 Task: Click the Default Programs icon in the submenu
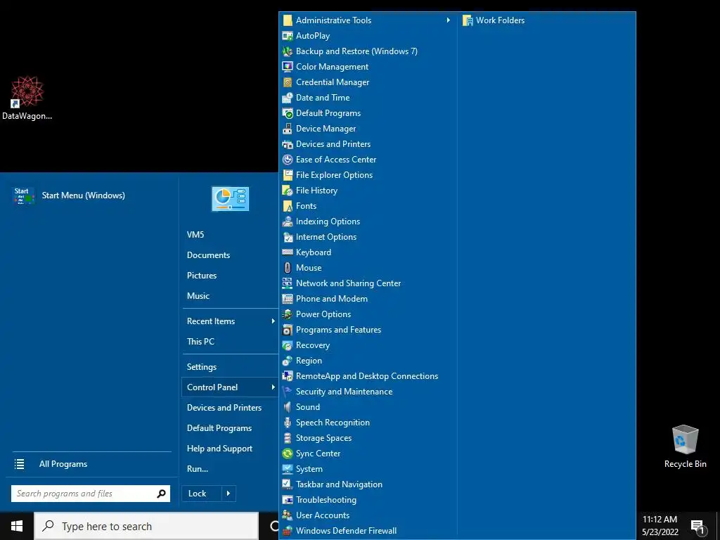(x=288, y=113)
